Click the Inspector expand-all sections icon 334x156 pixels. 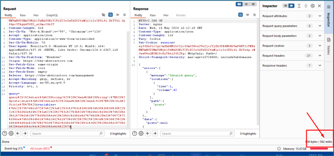(x=299, y=6)
